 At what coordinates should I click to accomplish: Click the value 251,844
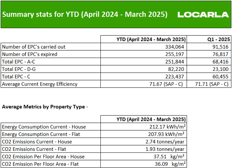pyautogui.click(x=175, y=62)
